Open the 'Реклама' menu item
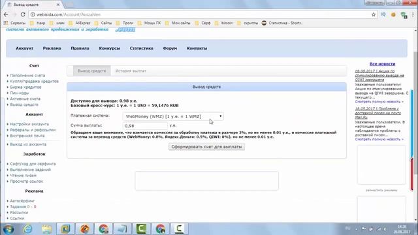The image size is (418, 235). pyautogui.click(x=52, y=48)
